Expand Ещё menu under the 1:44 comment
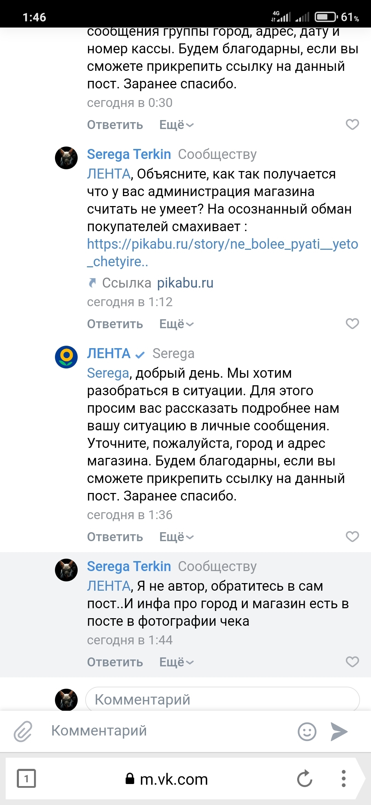 (177, 662)
